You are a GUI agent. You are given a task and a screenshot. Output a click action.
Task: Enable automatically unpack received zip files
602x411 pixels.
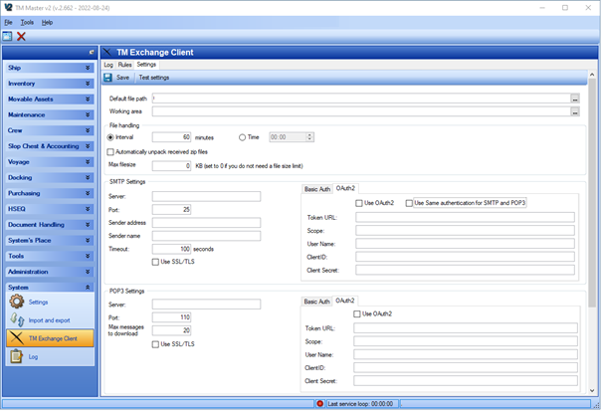point(110,152)
